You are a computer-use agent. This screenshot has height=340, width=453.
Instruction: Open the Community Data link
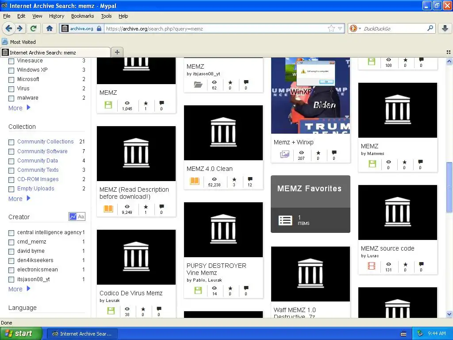[x=38, y=160]
